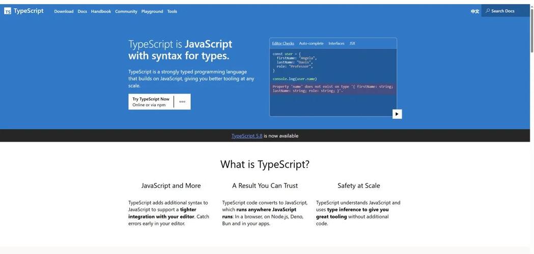Click the 'JavaScript and More' heading

(x=171, y=185)
